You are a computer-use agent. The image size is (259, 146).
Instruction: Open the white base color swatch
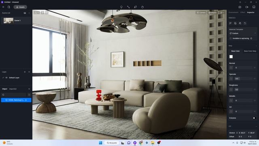[x=231, y=57]
